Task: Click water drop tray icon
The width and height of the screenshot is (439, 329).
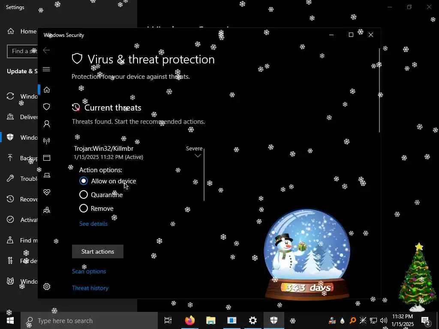Action: pos(343,320)
